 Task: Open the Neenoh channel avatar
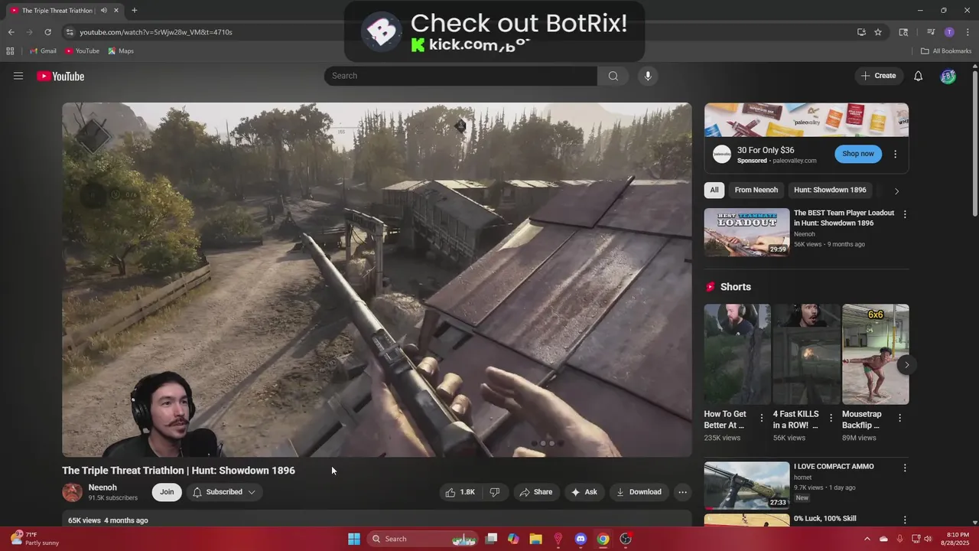[x=72, y=492]
